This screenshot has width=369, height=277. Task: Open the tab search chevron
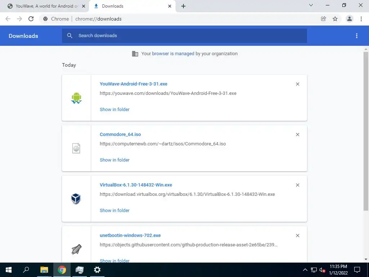pos(311,5)
